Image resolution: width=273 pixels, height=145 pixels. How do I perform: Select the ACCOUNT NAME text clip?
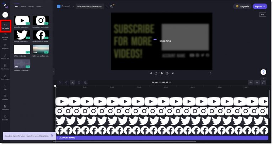[x=162, y=138]
